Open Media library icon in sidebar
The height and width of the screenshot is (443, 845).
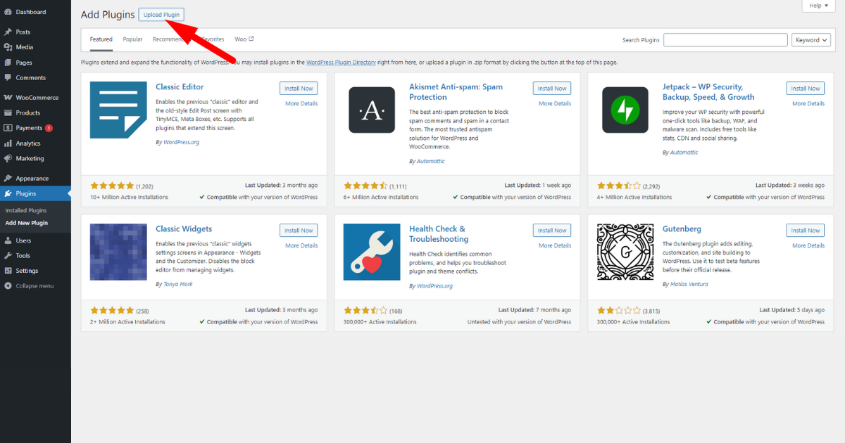pyautogui.click(x=8, y=47)
